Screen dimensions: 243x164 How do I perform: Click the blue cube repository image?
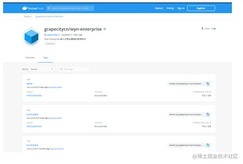point(31,36)
